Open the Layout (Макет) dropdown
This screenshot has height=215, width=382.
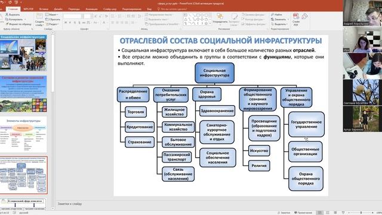[52, 14]
